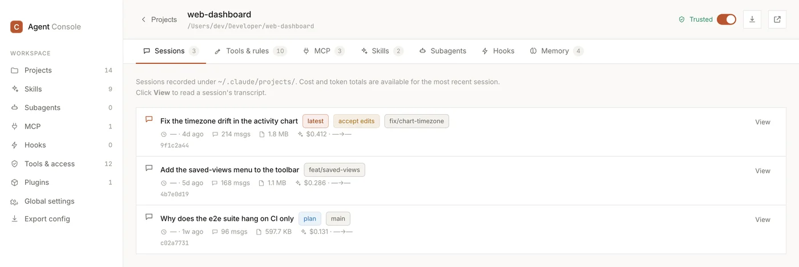Open Hooks in the workspace sidebar

pos(61,145)
